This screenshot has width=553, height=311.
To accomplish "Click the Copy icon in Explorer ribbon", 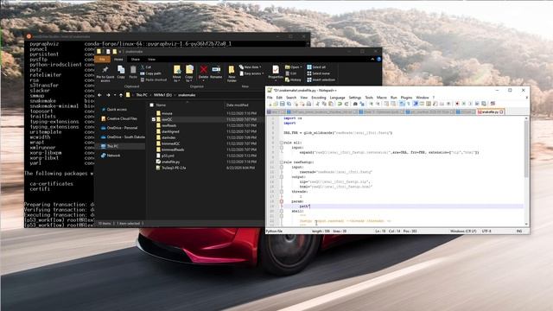I will point(121,72).
